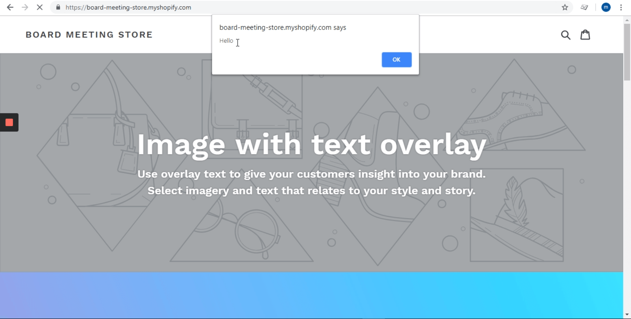Open the Chrome profile avatar 'm'
This screenshot has height=319, width=631.
(606, 7)
